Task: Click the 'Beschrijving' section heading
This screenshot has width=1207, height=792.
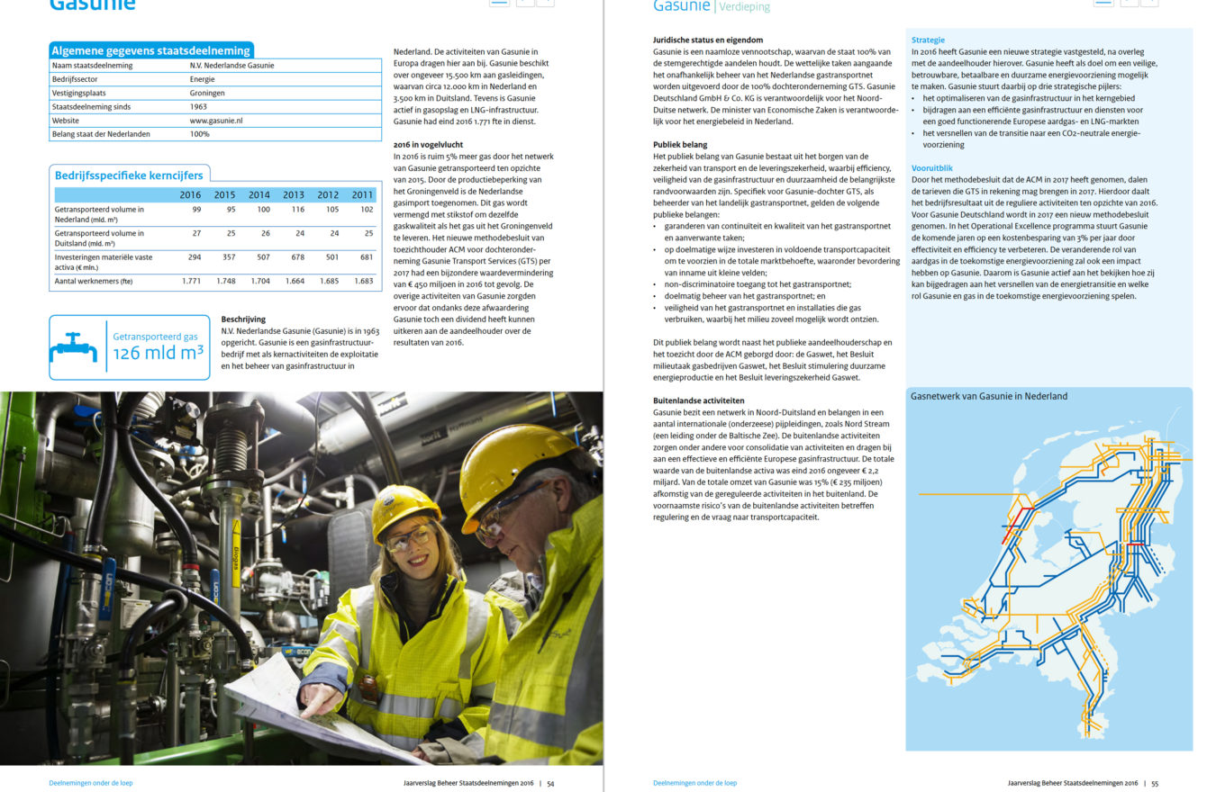Action: (x=243, y=319)
